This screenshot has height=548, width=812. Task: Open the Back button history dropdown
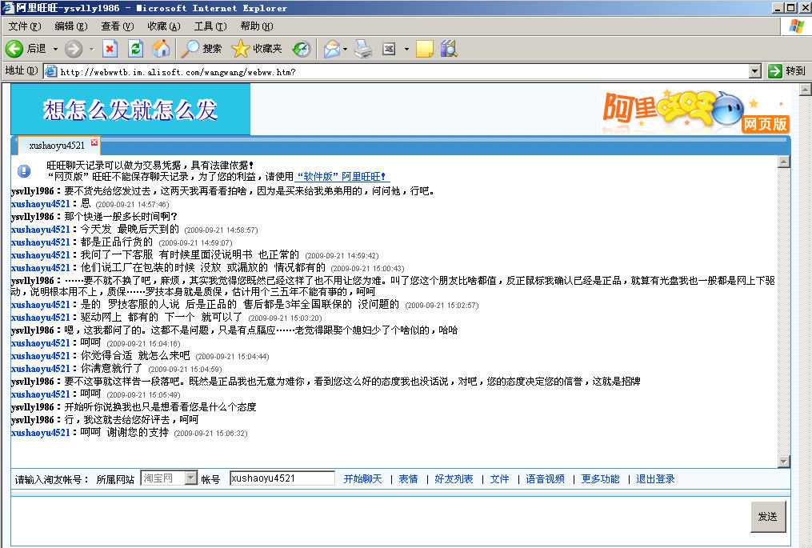[55, 50]
